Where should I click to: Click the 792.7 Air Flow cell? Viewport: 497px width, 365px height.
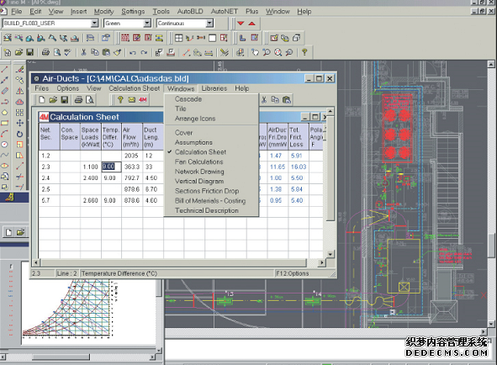coord(132,178)
